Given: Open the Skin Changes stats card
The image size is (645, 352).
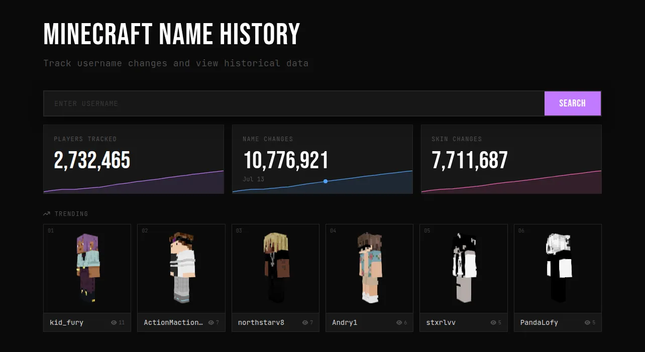Looking at the screenshot, I should pos(511,159).
